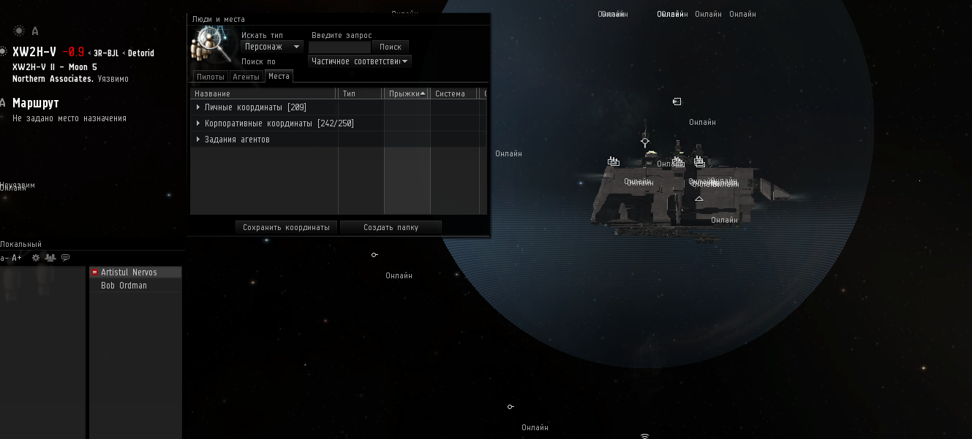Select the small circular bracket near the bottom center
Viewport: 972px width, 439px height.
coord(511,407)
